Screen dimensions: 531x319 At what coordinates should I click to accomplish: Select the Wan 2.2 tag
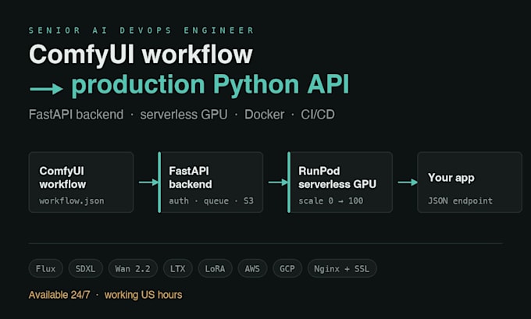[133, 268]
